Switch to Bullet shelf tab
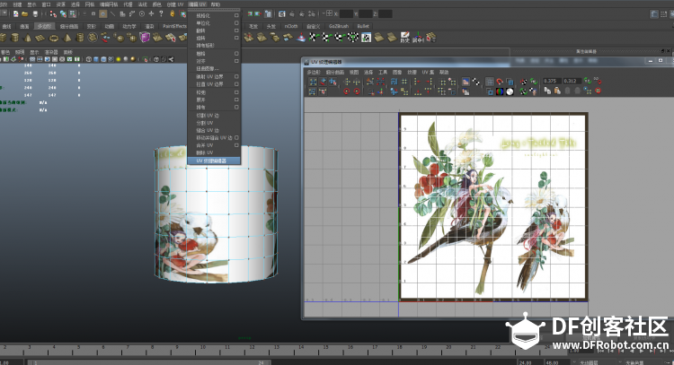This screenshot has height=365, width=674. [x=363, y=26]
